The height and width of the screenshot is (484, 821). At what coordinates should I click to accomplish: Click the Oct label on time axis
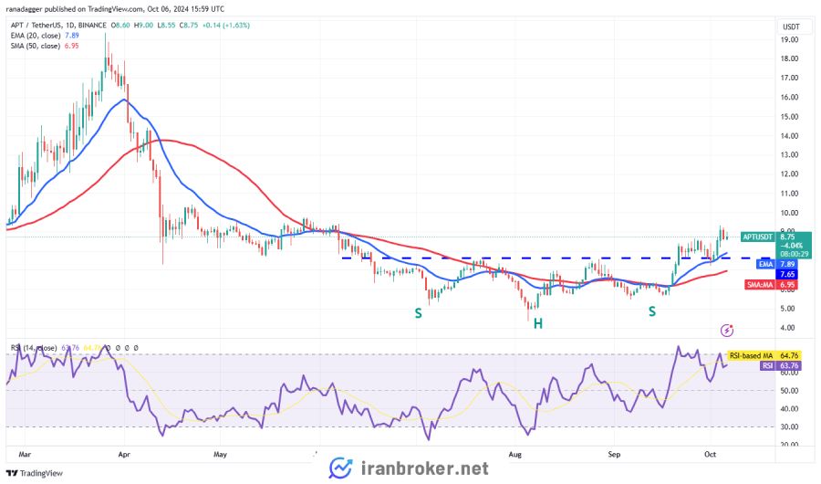[710, 454]
